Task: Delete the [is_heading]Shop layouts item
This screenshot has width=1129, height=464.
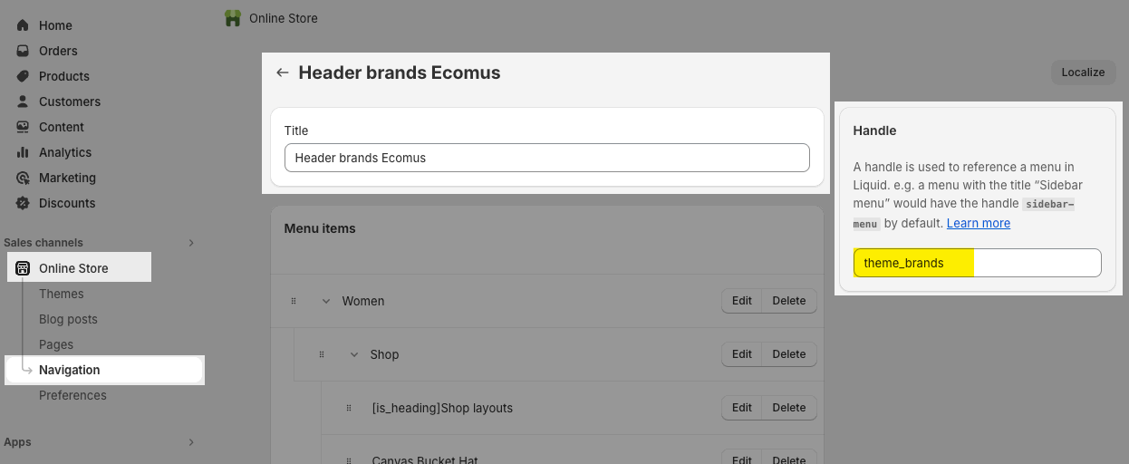Action: click(789, 408)
